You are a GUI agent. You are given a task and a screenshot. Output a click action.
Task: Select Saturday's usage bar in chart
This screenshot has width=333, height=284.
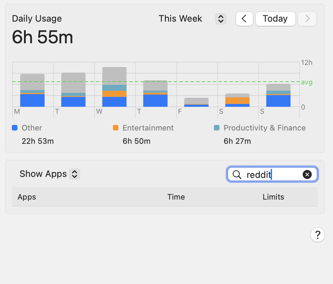[x=237, y=100]
